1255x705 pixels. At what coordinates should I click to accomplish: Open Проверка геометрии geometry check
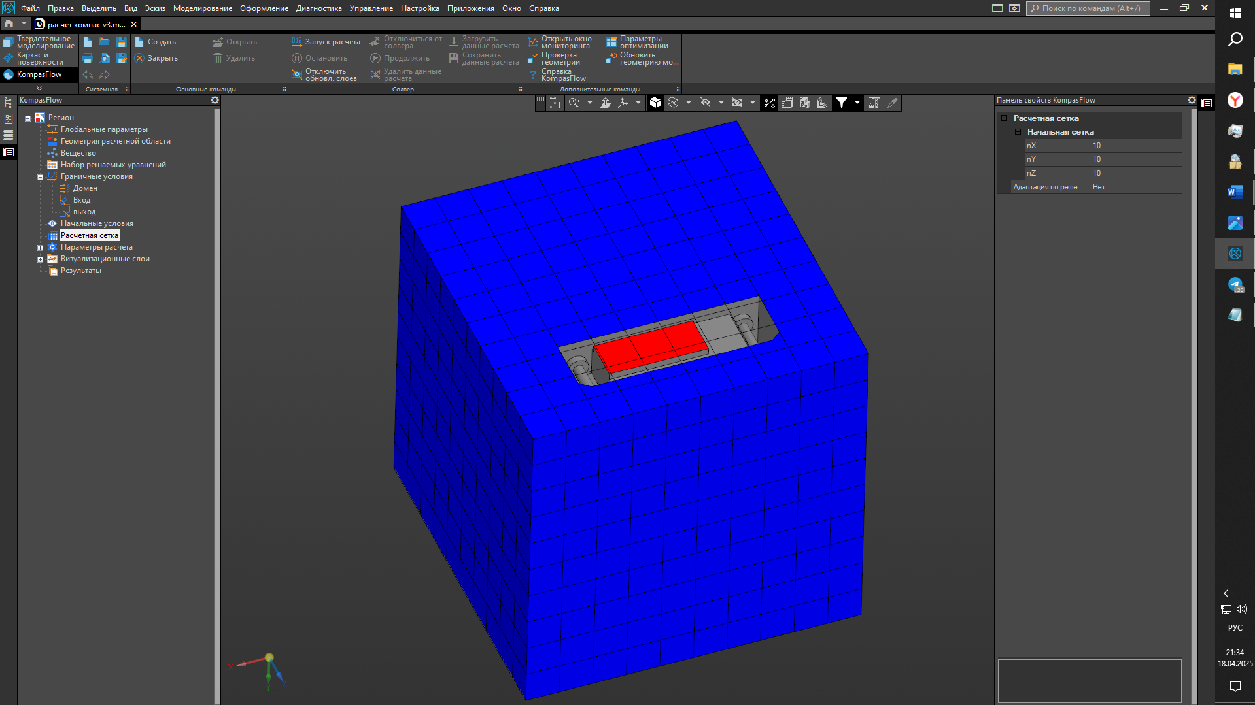(x=559, y=59)
